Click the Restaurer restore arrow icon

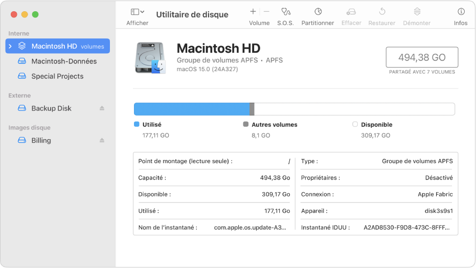point(382,12)
